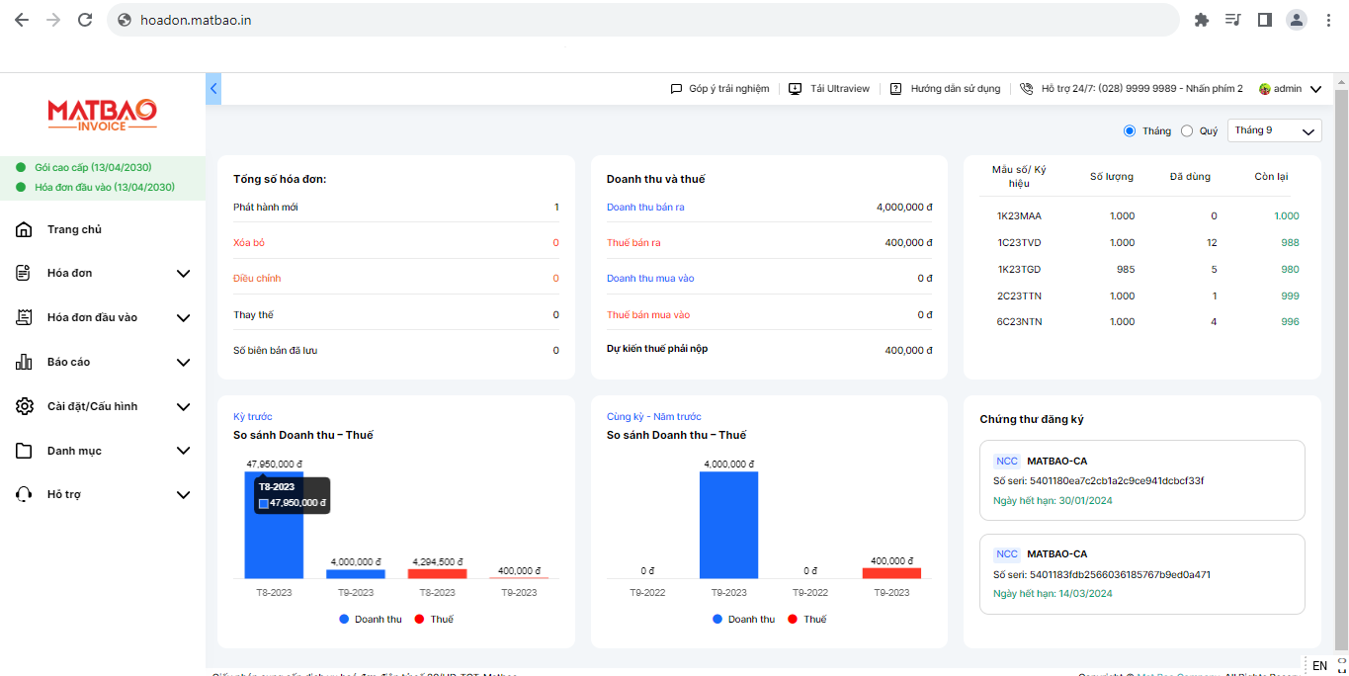Image resolution: width=1349 pixels, height=676 pixels.
Task: Open the browser extensions puzzle icon
Action: [1202, 20]
